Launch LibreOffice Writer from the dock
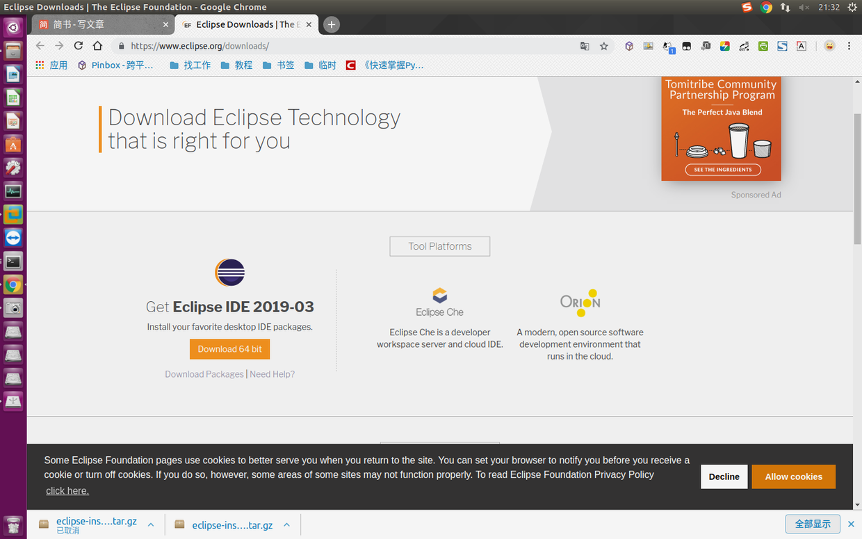The image size is (862, 539). tap(13, 74)
